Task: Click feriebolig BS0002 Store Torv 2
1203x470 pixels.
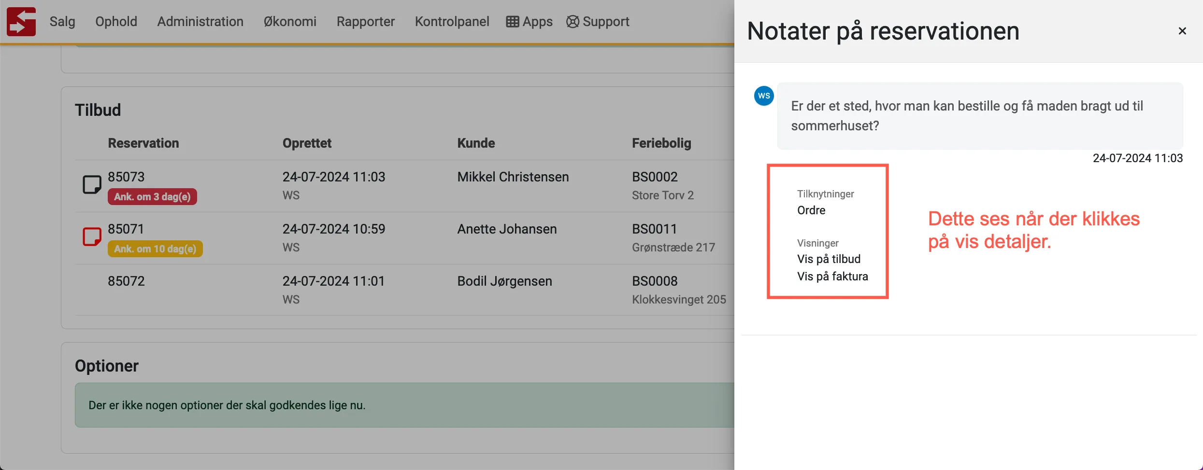Action: coord(662,186)
